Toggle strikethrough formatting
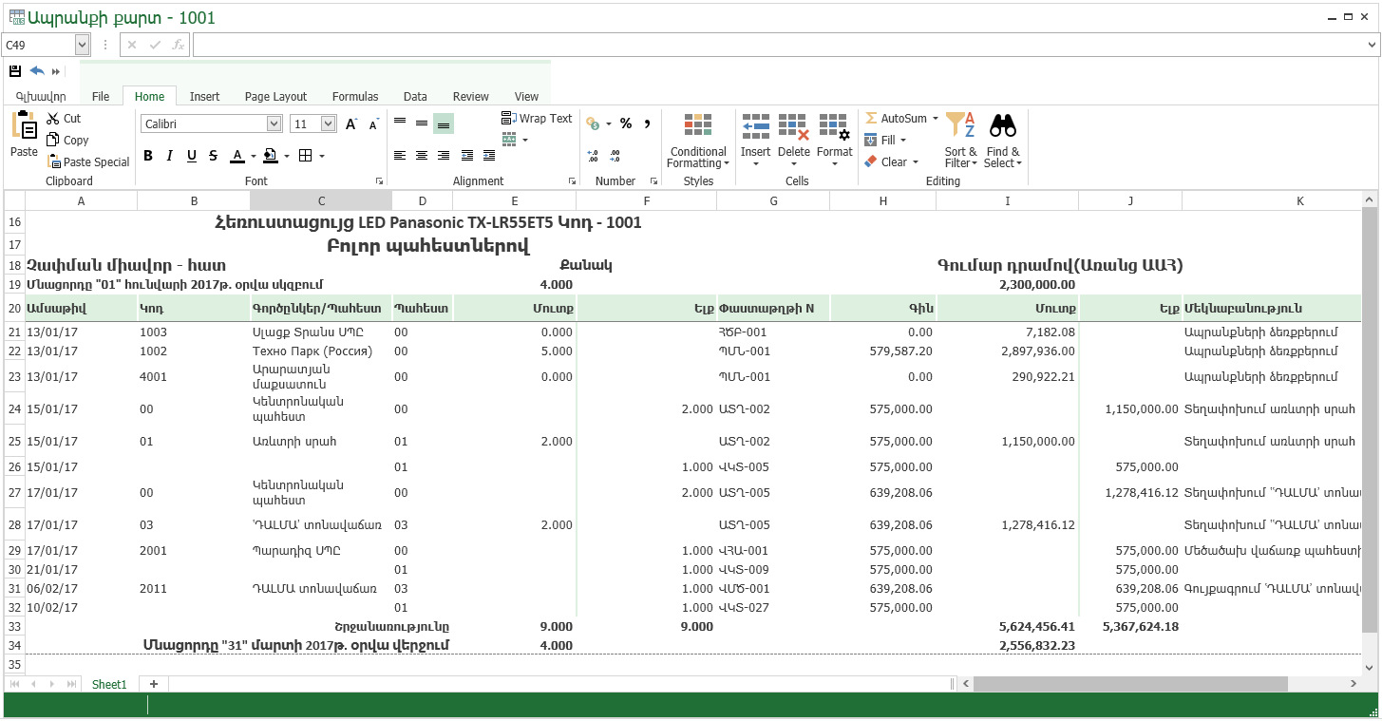The image size is (1382, 721). (x=214, y=156)
